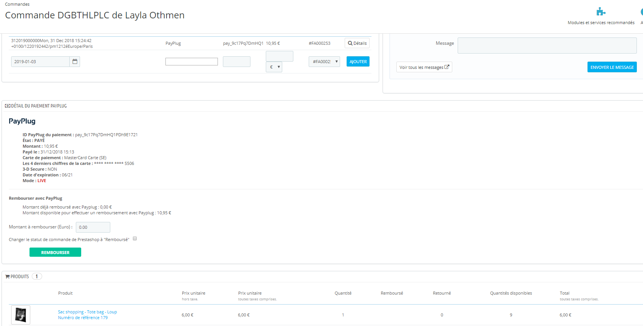
Task: Click the Commandes breadcrumb
Action: (x=17, y=4)
